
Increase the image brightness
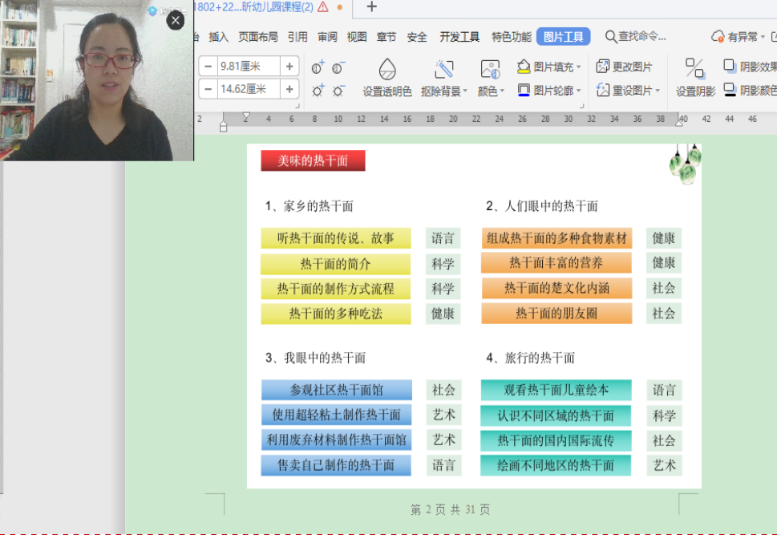318,91
